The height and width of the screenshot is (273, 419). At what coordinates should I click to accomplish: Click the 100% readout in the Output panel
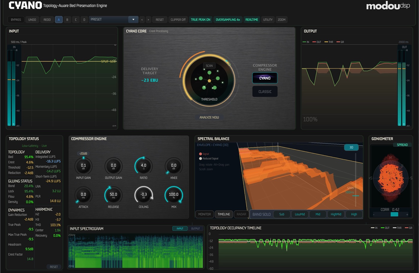[310, 119]
